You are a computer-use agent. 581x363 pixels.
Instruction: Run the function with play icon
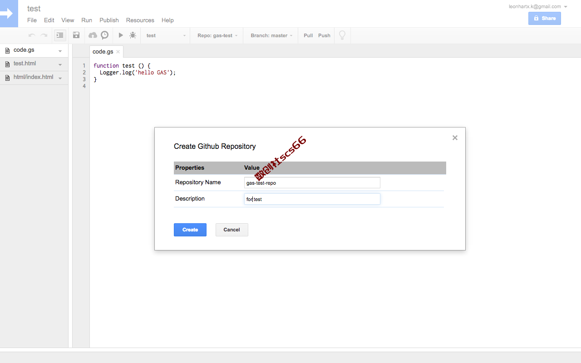121,35
